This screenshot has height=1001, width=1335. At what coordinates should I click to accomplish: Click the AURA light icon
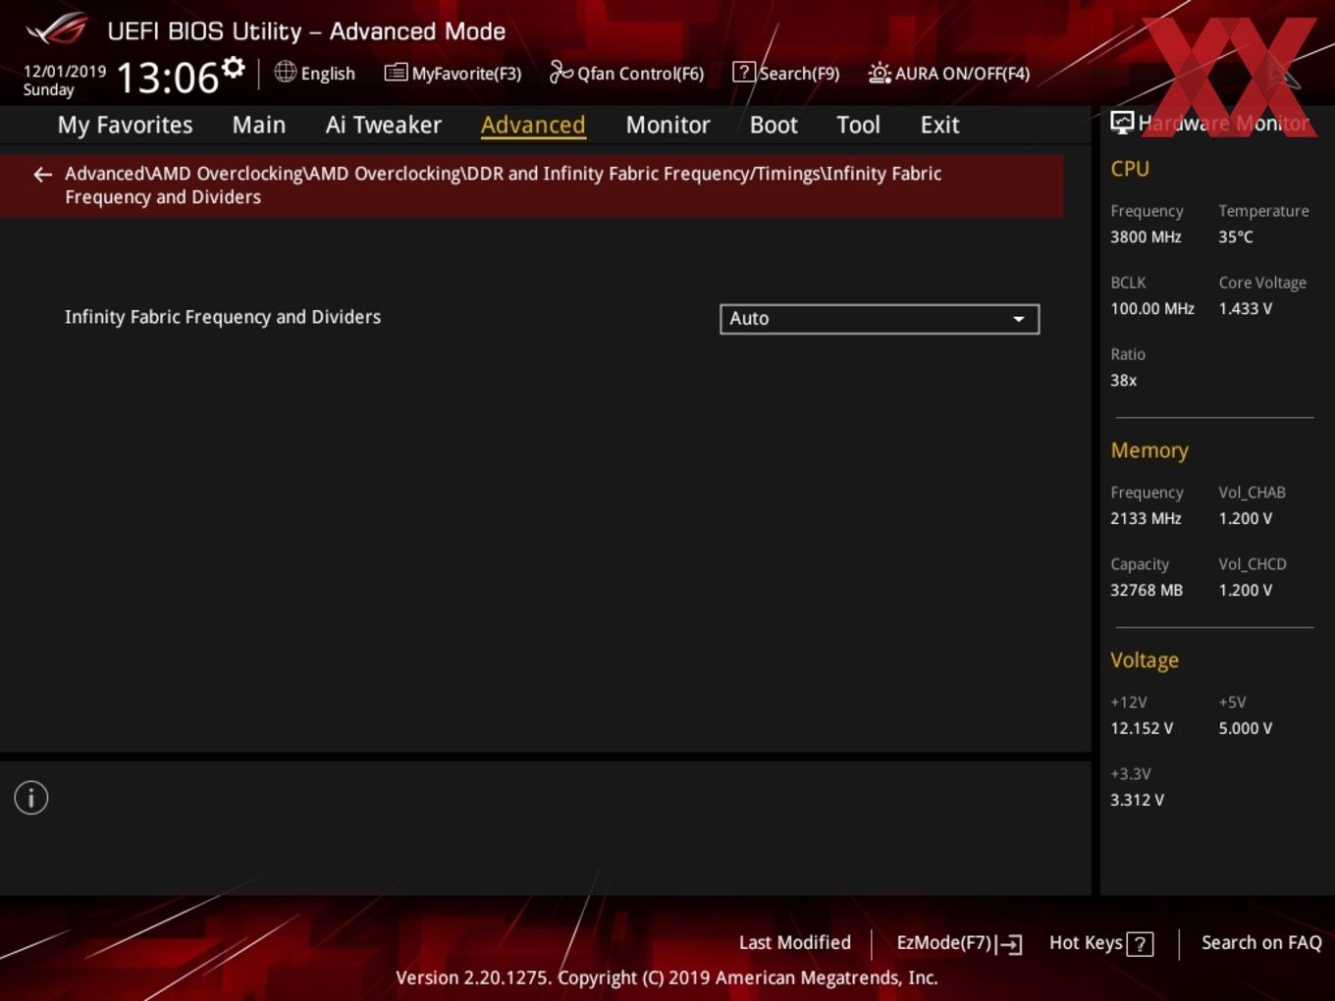pos(880,73)
